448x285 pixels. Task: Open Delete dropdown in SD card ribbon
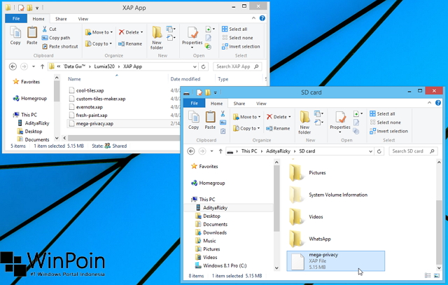[289, 117]
